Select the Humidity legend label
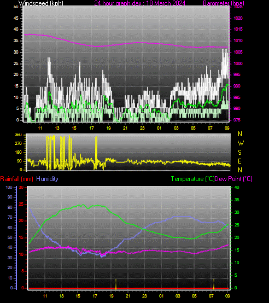The image size is (269, 303). click(47, 179)
